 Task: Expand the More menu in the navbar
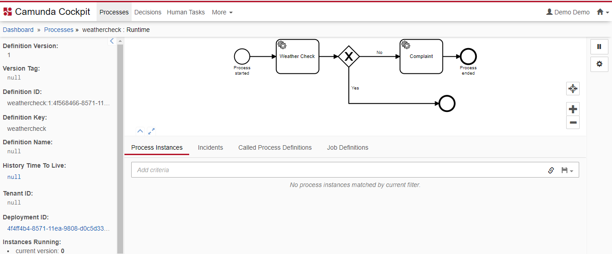[222, 12]
